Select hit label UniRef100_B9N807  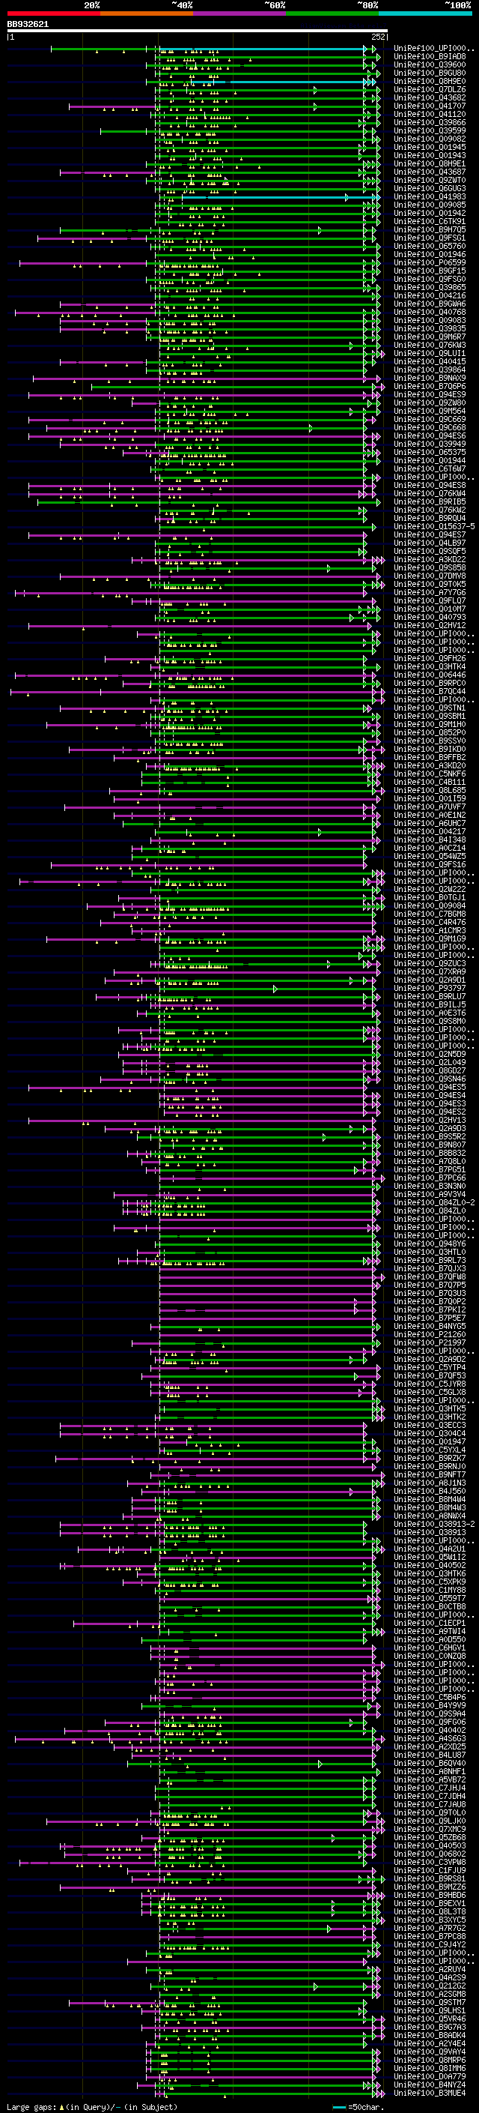tap(430, 1145)
